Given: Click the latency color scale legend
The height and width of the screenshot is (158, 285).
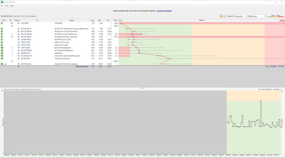Looking at the screenshot, I should pyautogui.click(x=276, y=16).
